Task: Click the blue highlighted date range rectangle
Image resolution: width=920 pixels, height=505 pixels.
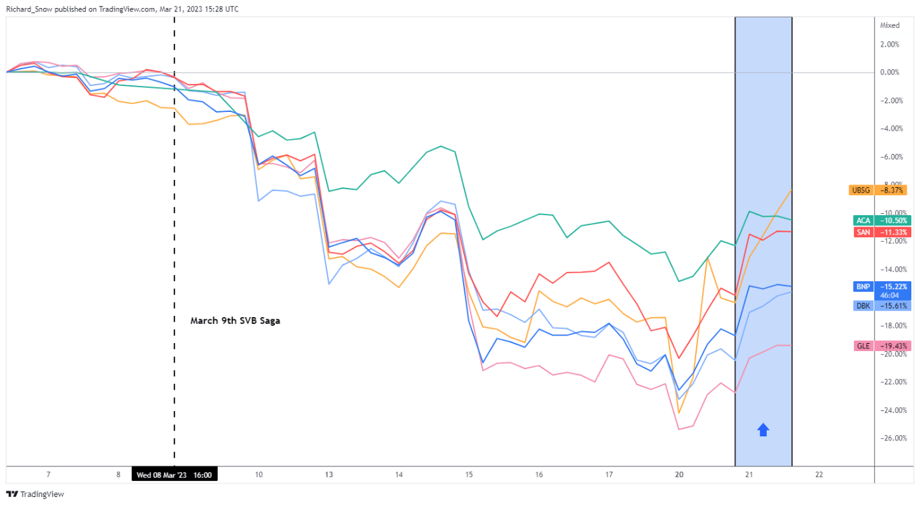Action: point(763,241)
